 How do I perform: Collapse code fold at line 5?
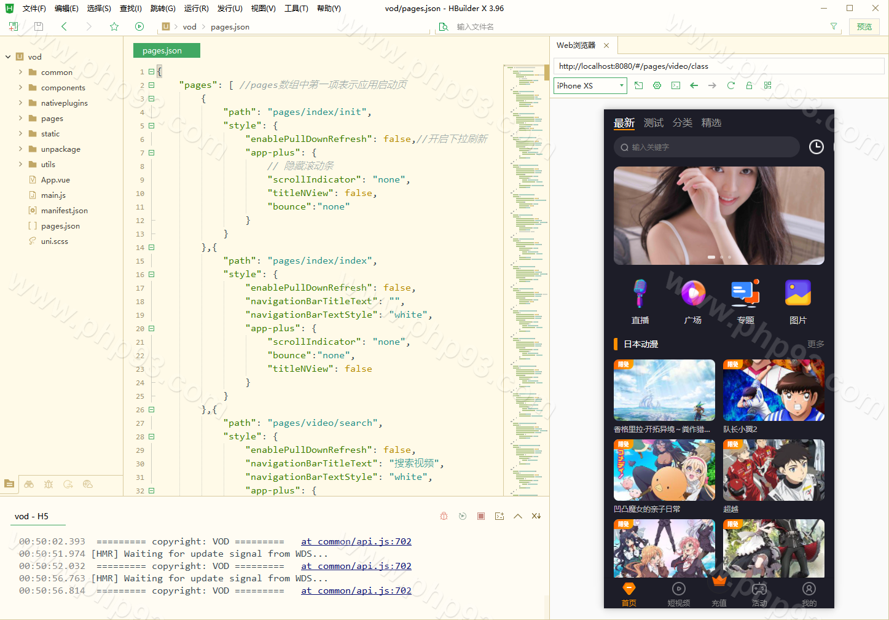pyautogui.click(x=151, y=125)
